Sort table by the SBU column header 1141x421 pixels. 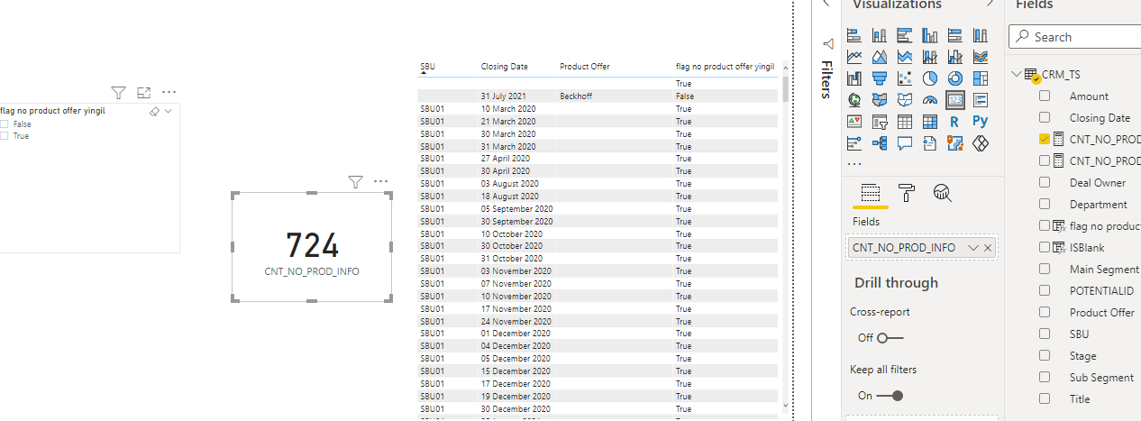[427, 66]
